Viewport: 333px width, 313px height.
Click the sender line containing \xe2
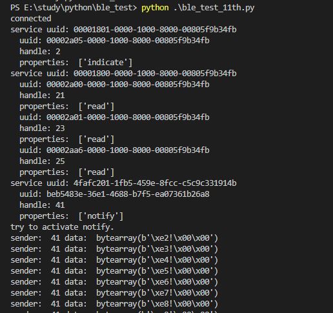[114, 238]
